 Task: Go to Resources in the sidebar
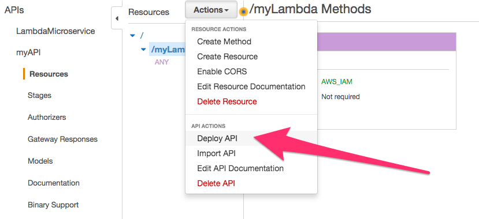(49, 74)
